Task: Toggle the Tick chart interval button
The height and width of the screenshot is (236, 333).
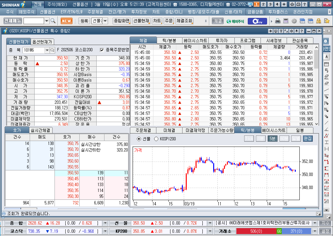Action: click(249, 139)
